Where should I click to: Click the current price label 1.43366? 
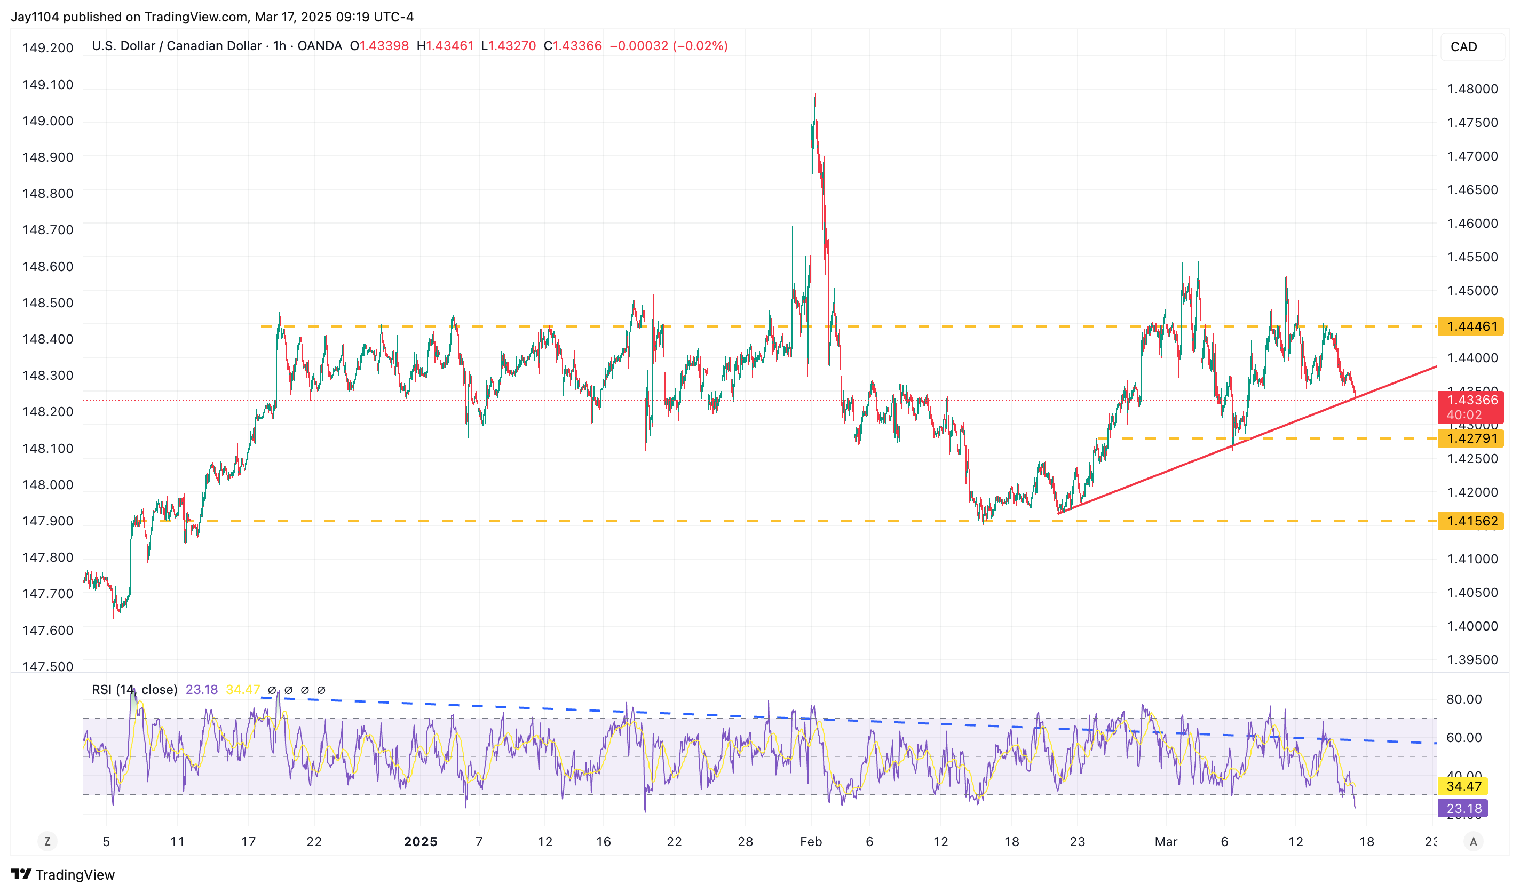coord(1470,407)
